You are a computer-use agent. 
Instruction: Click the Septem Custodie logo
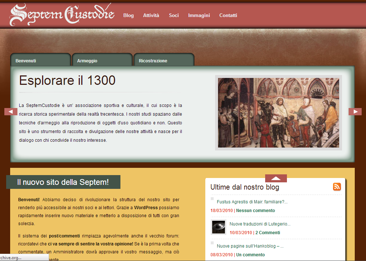(x=62, y=15)
